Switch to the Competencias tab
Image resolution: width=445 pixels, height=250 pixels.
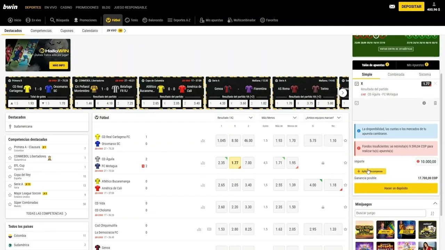point(41,31)
